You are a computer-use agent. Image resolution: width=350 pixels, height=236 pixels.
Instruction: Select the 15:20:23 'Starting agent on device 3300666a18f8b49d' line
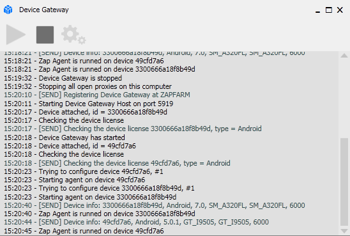click(x=90, y=197)
